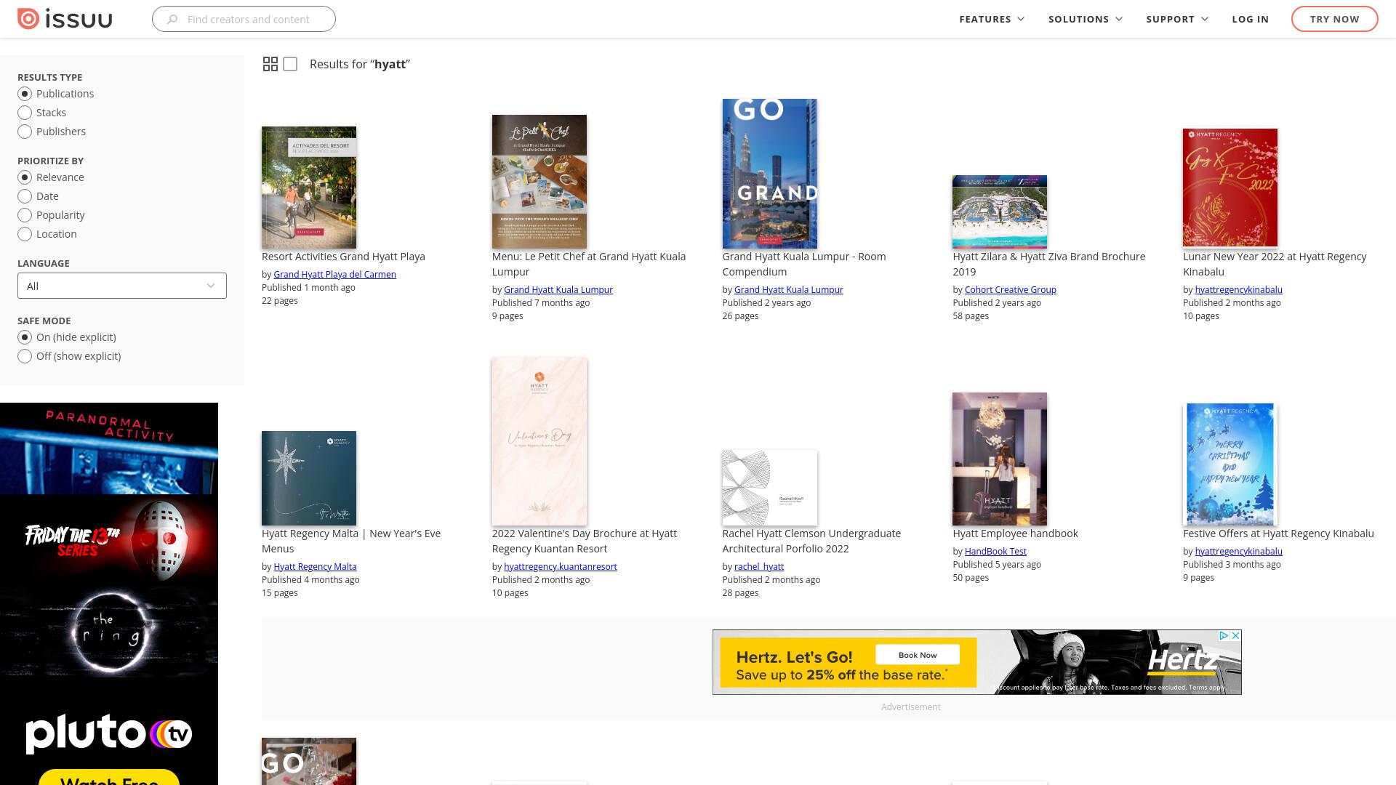Switch to grid view layout icon
The width and height of the screenshot is (1396, 785).
point(270,64)
